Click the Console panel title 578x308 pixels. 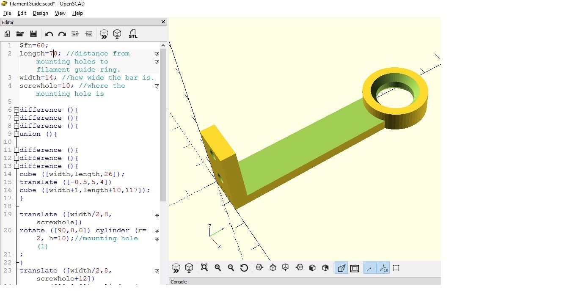click(179, 282)
